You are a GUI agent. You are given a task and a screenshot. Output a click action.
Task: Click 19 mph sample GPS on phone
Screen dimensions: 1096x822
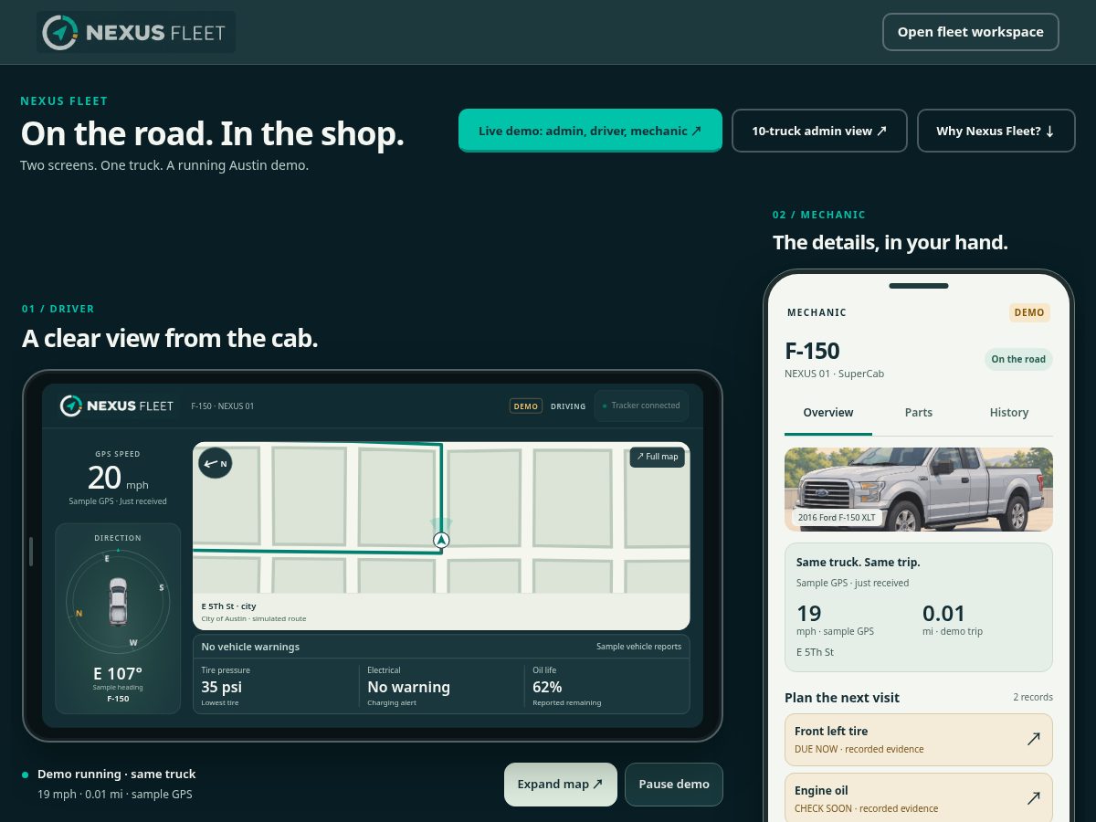click(835, 619)
